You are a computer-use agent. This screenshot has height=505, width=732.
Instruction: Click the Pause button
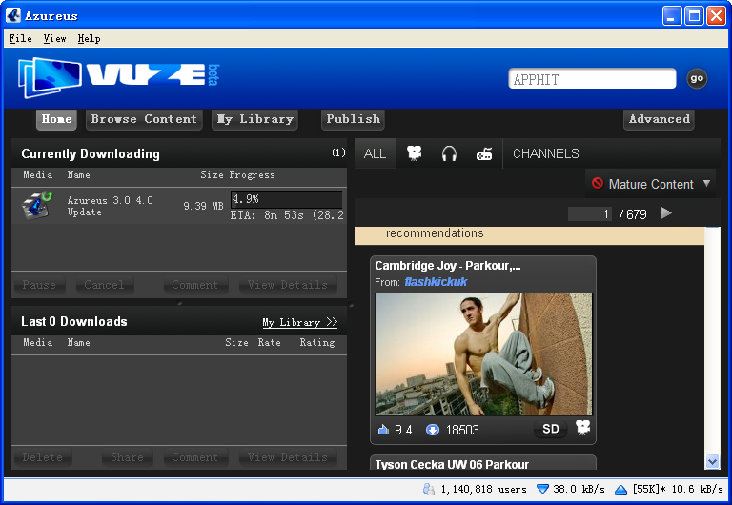click(39, 285)
